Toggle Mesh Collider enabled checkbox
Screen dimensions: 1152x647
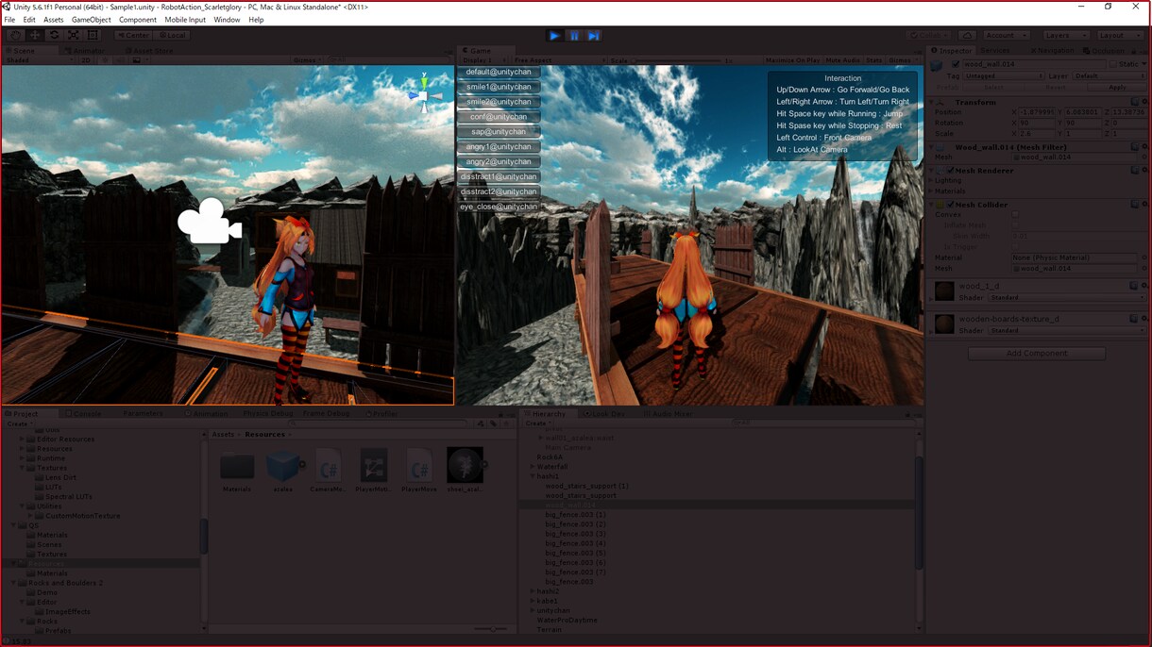[x=951, y=205]
